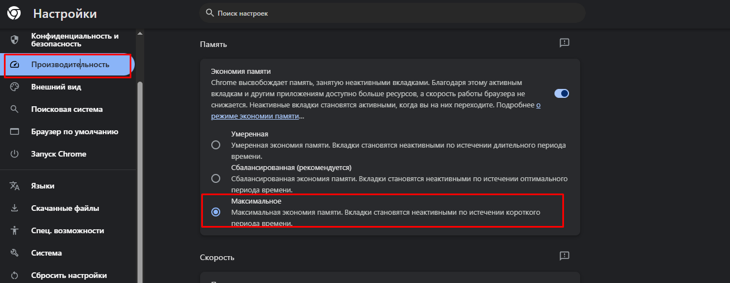Open the 'о режиме экономии памяти' link
730x283 pixels.
pos(255,116)
